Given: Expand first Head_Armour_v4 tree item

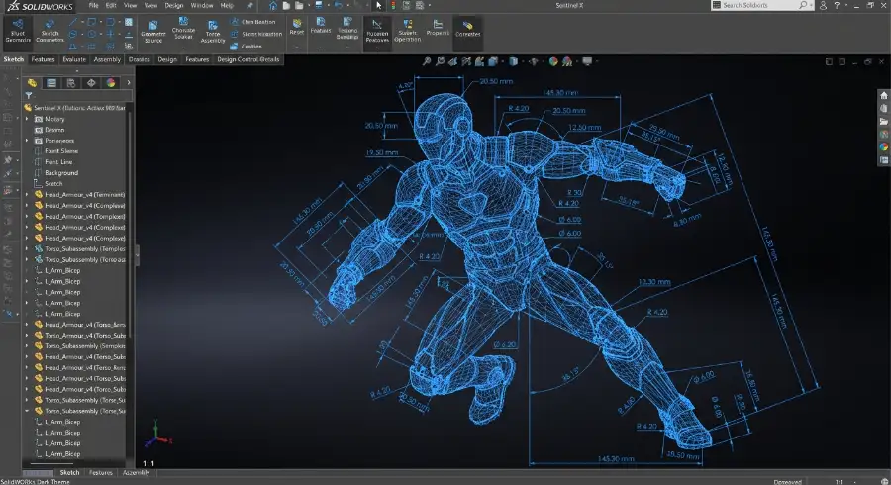Looking at the screenshot, I should click(x=27, y=194).
